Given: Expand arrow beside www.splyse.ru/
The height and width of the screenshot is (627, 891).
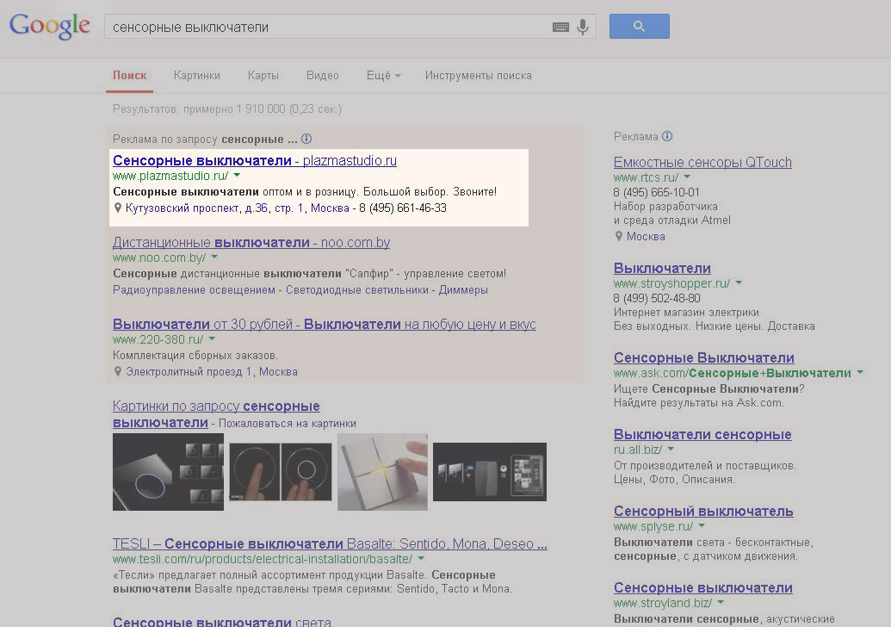Looking at the screenshot, I should (x=702, y=526).
